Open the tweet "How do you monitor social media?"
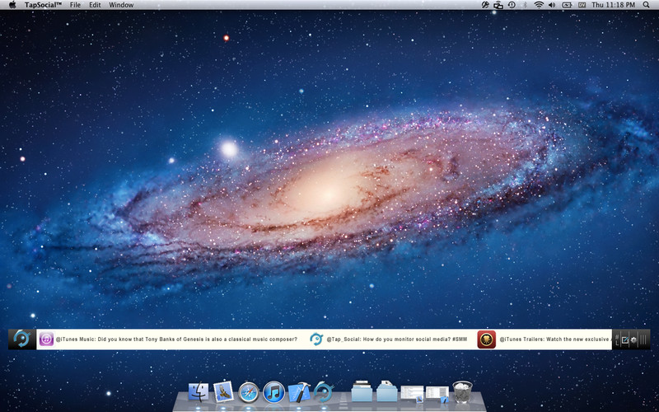Viewport: 659px width, 412px height. click(x=397, y=339)
